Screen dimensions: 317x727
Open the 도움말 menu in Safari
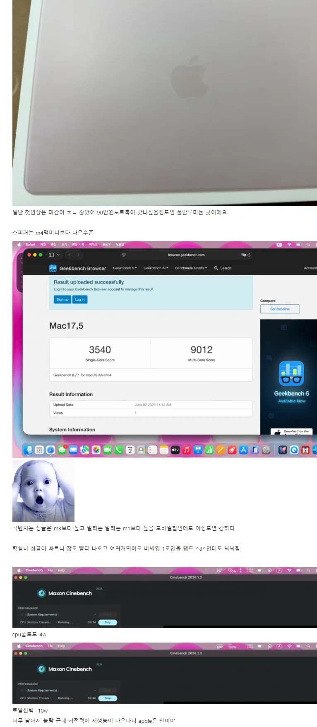tap(120, 245)
